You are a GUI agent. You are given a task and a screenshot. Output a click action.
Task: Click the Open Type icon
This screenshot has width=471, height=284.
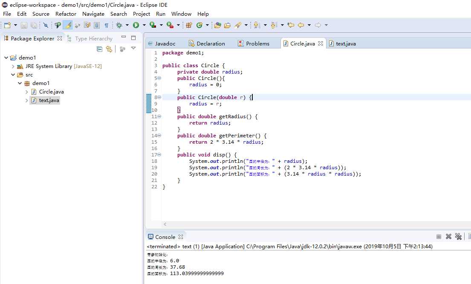[x=217, y=25]
